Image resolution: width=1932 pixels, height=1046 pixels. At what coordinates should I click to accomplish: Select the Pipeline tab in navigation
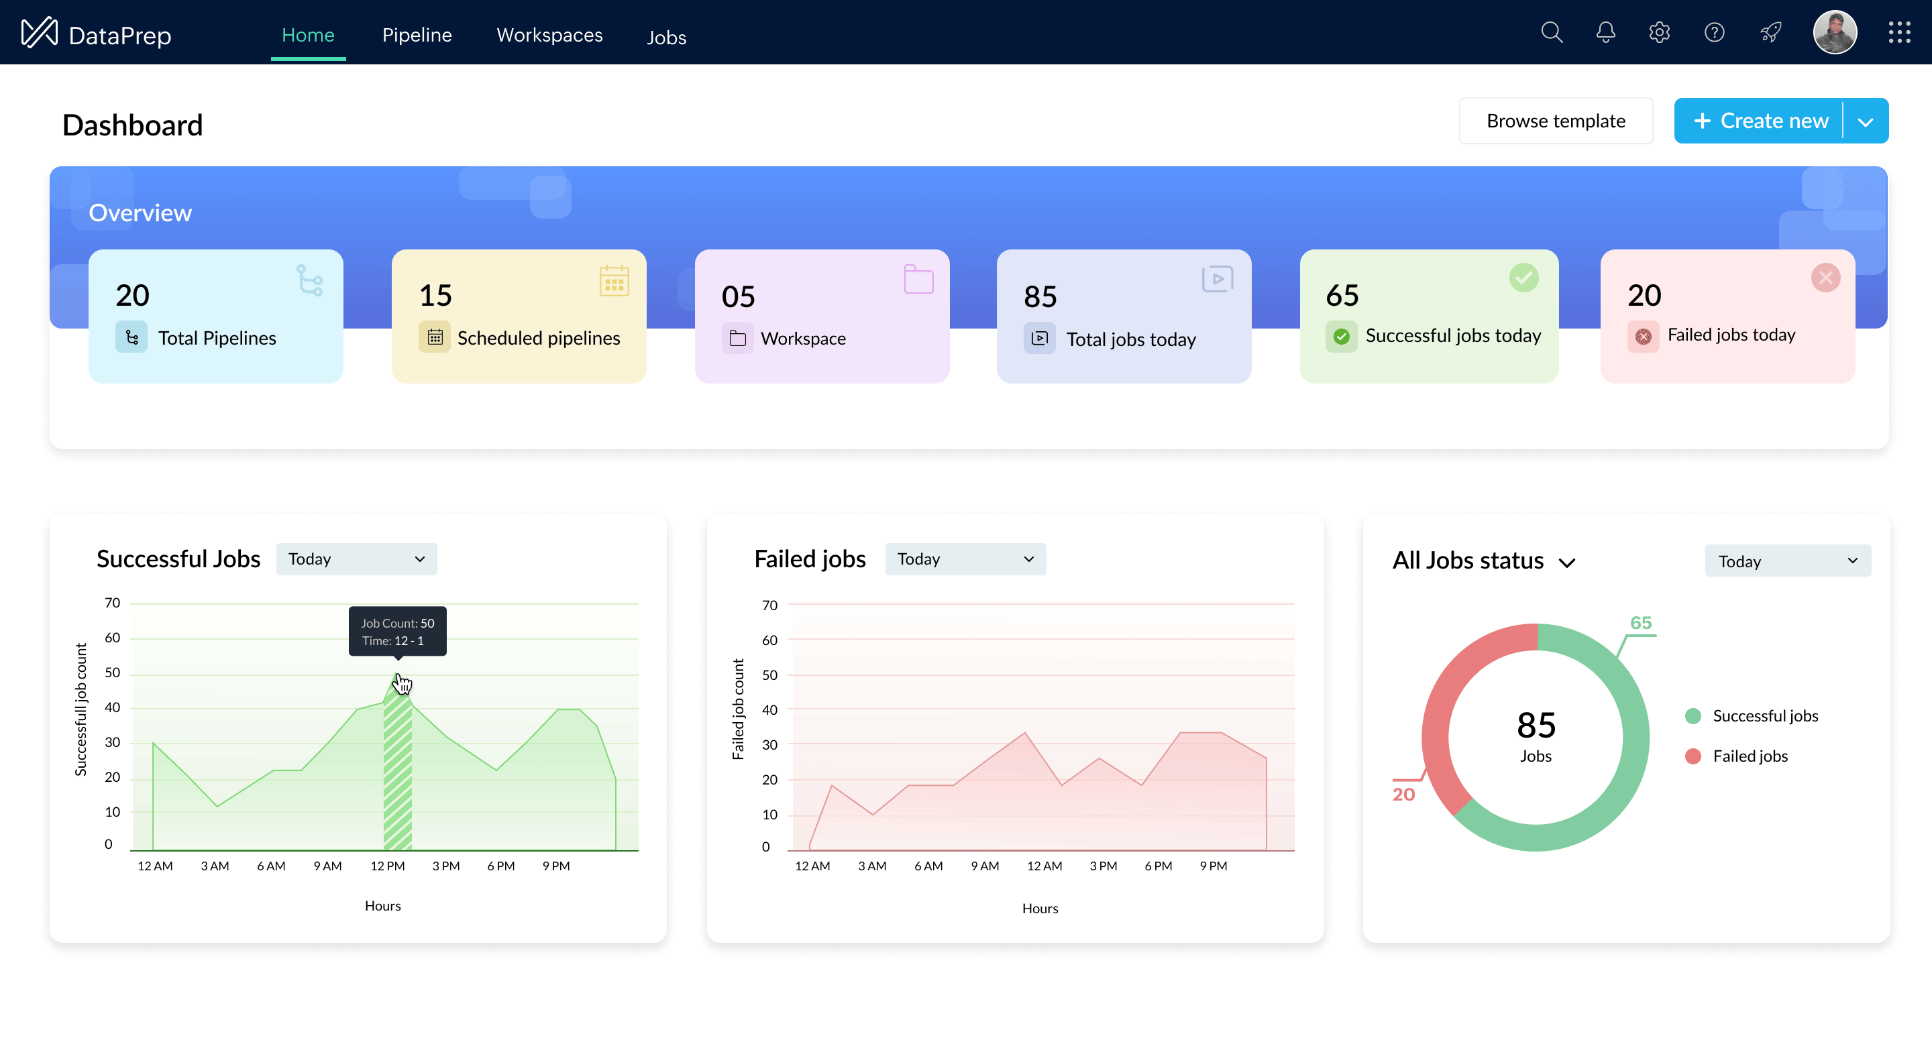pos(416,35)
